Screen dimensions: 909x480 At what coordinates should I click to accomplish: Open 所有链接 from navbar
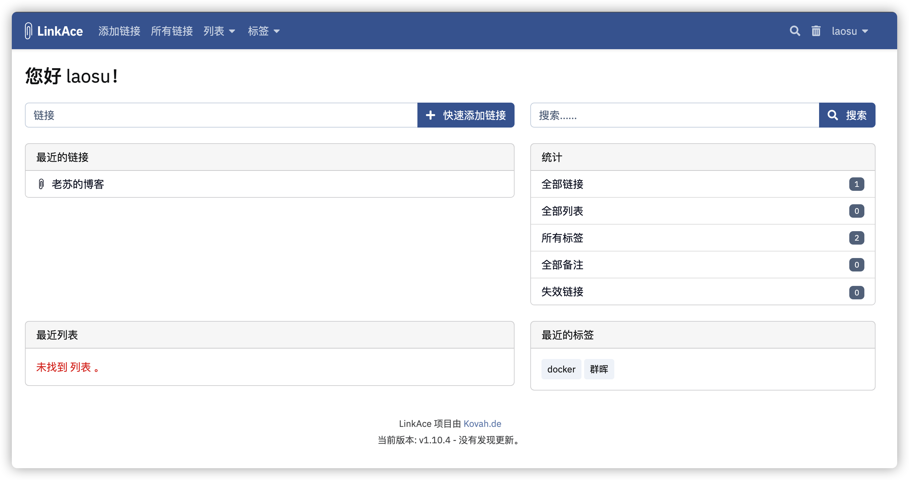pyautogui.click(x=172, y=31)
